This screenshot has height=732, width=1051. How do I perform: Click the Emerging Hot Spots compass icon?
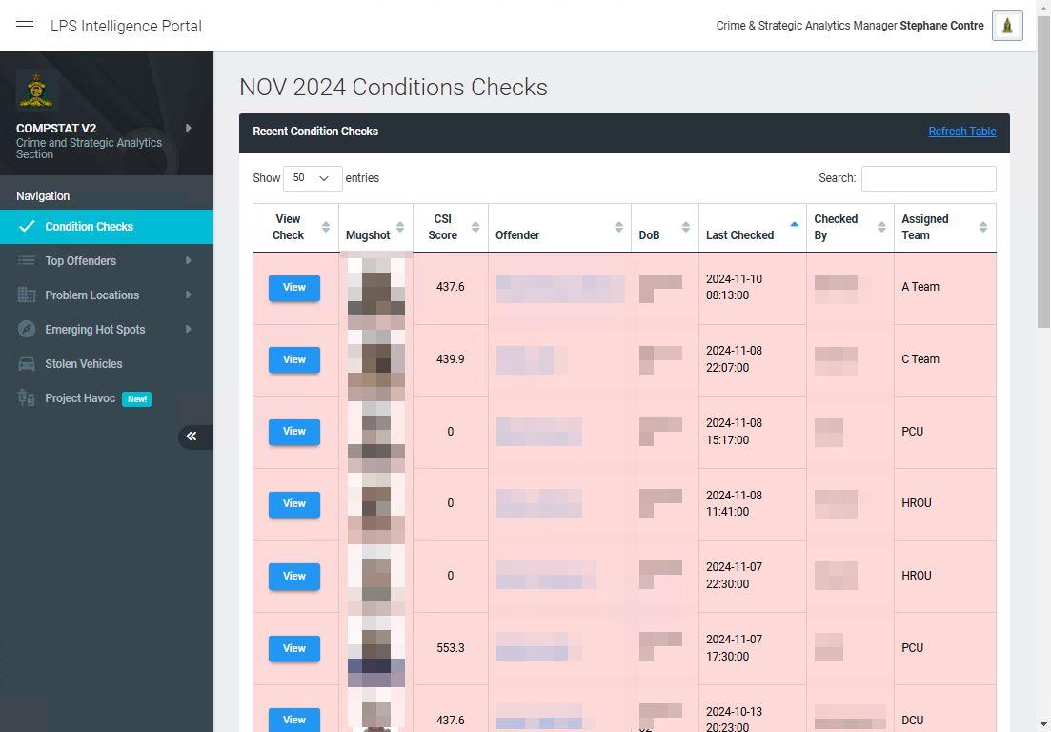(x=27, y=330)
